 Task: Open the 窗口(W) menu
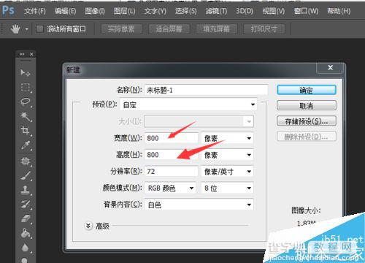[x=306, y=11]
